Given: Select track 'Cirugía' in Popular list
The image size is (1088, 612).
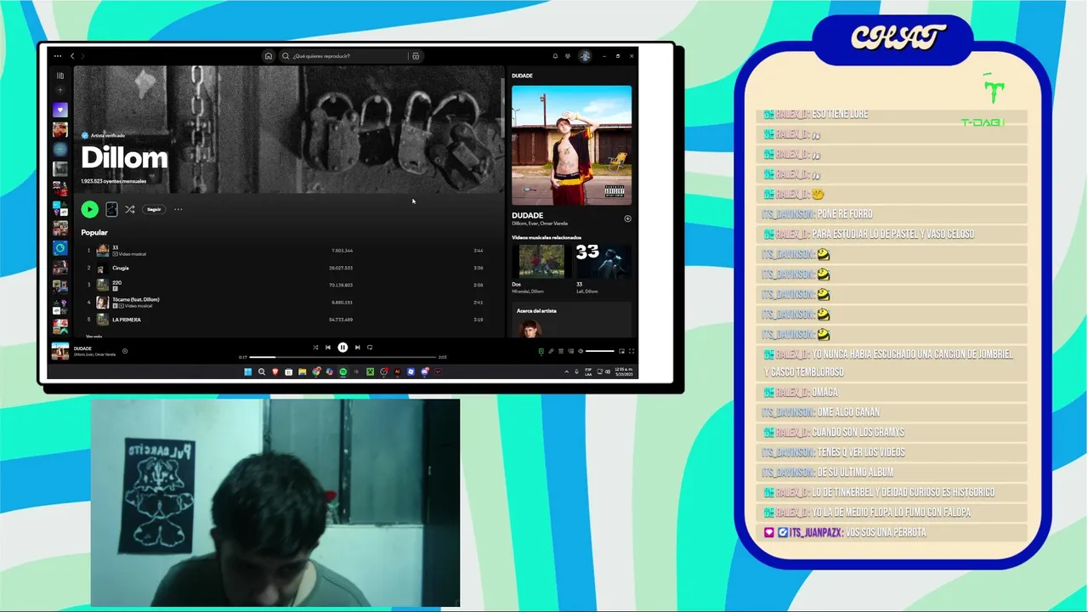Looking at the screenshot, I should pos(289,268).
